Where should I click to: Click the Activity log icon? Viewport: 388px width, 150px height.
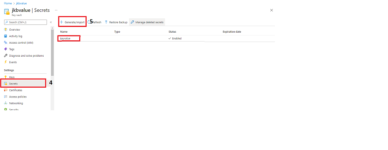point(6,36)
